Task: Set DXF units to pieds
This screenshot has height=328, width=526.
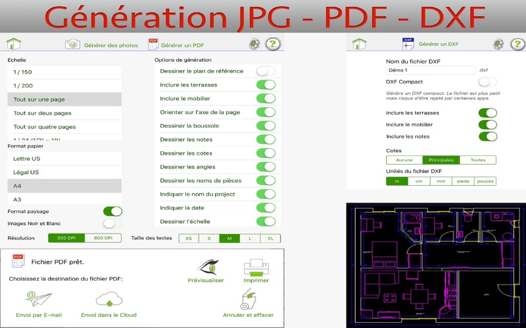Action: click(463, 181)
